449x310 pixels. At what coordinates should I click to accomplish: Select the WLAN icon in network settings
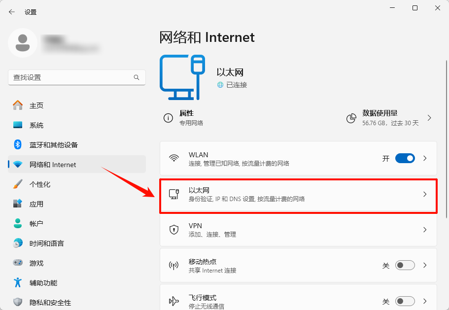[173, 158]
